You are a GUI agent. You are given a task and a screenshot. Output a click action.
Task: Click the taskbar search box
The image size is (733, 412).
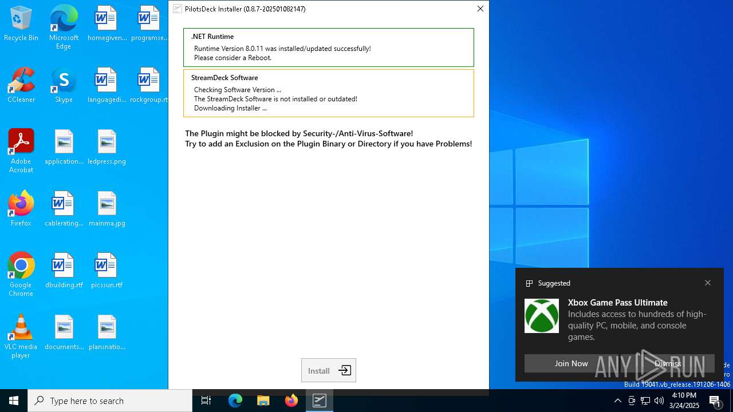click(110, 401)
